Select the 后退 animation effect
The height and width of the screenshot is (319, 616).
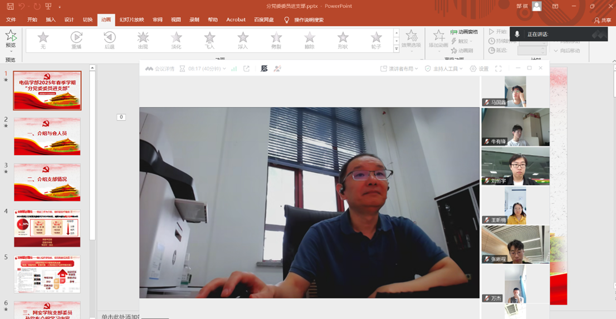coord(110,41)
